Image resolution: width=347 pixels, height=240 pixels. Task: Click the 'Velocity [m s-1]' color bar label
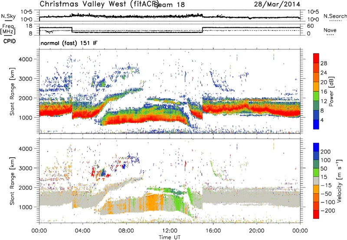339,181
